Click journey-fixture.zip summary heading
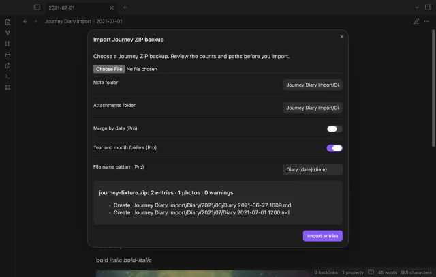Screen dimensions: 436x277 (166, 192)
